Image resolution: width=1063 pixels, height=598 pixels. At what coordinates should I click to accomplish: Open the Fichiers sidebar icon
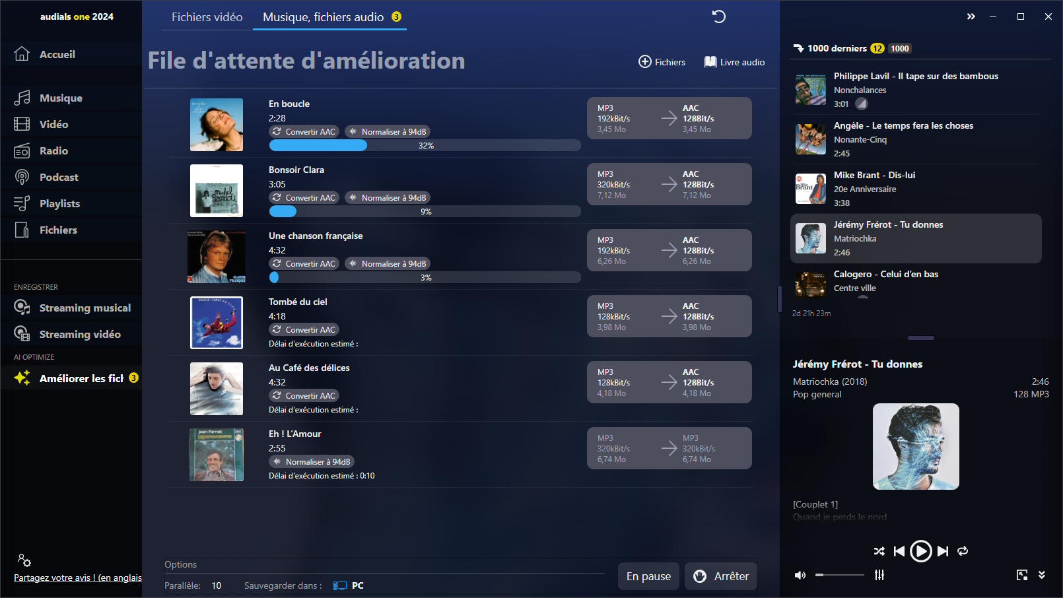[x=22, y=230]
